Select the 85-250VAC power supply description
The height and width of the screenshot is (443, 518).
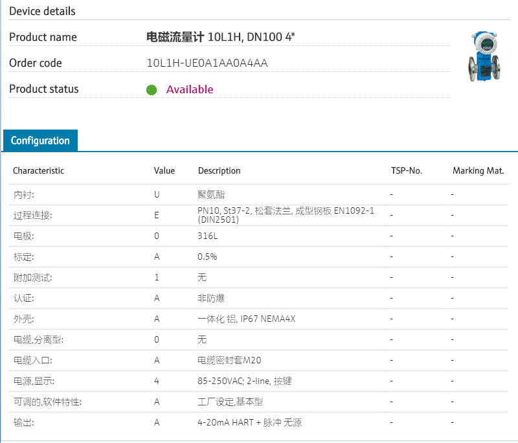pyautogui.click(x=244, y=381)
